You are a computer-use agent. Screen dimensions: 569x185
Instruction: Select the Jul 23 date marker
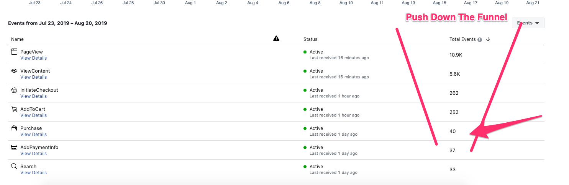pos(35,3)
